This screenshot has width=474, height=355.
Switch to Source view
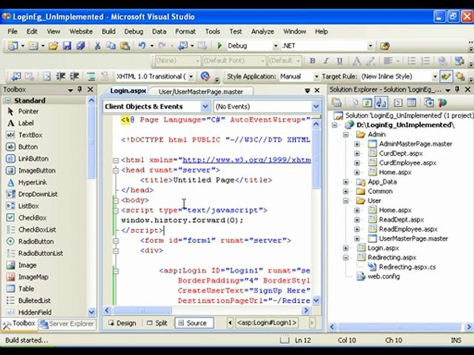[194, 323]
